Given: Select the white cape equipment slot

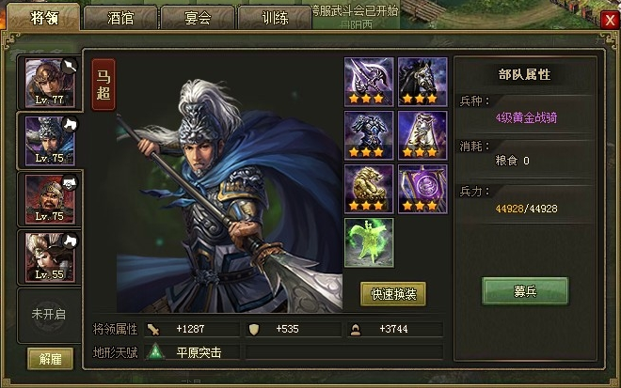Looking at the screenshot, I should 422,135.
